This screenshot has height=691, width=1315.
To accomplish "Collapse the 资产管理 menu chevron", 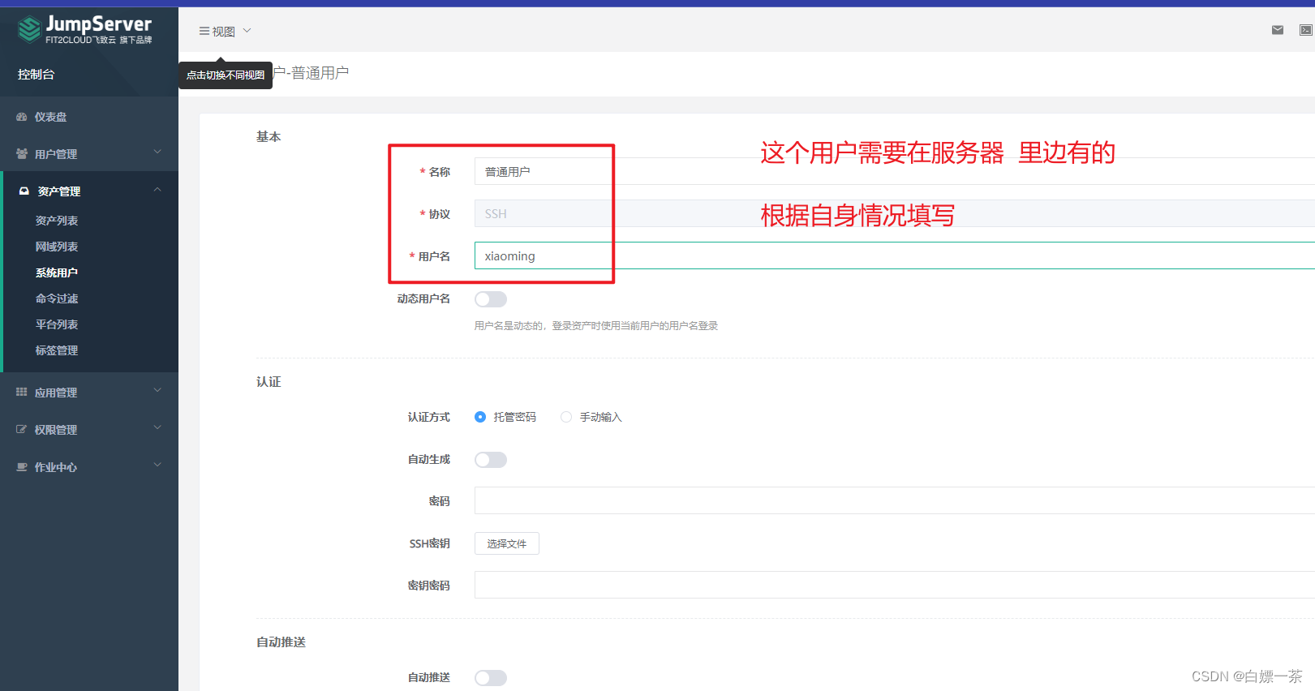I will [x=157, y=190].
